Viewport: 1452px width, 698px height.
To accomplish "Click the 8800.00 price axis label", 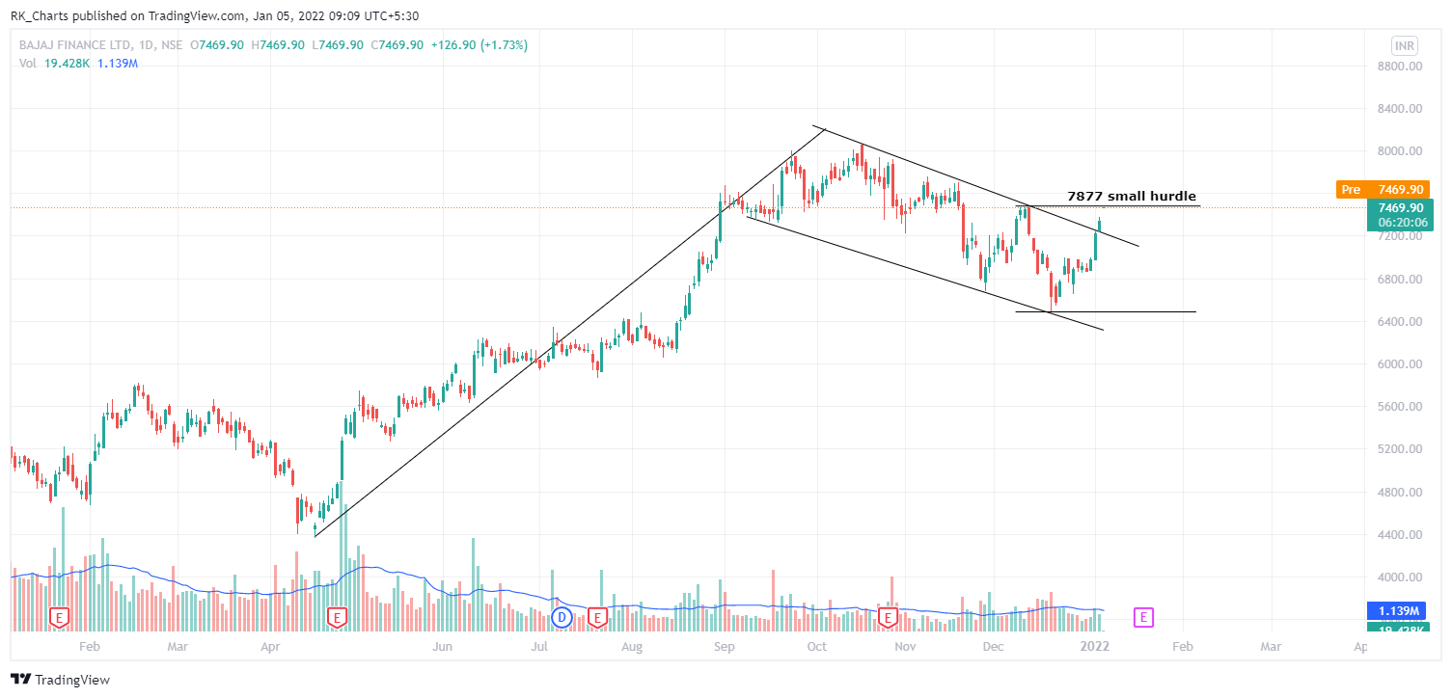I will [1401, 67].
